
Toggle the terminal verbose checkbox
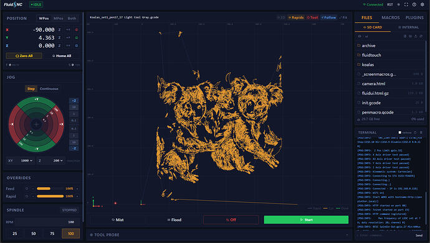point(400,132)
